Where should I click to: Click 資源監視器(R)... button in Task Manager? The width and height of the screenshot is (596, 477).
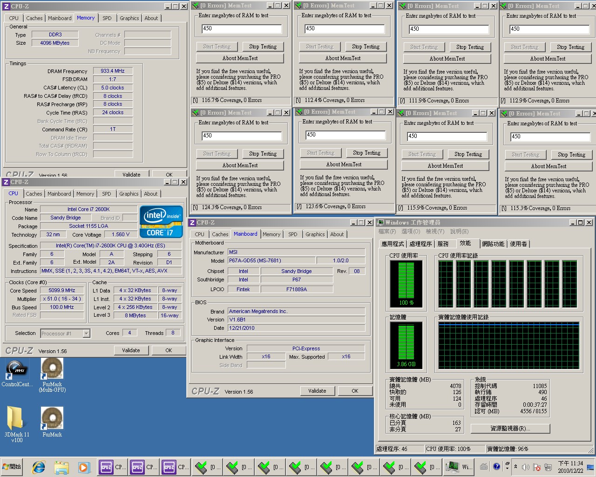click(x=510, y=429)
